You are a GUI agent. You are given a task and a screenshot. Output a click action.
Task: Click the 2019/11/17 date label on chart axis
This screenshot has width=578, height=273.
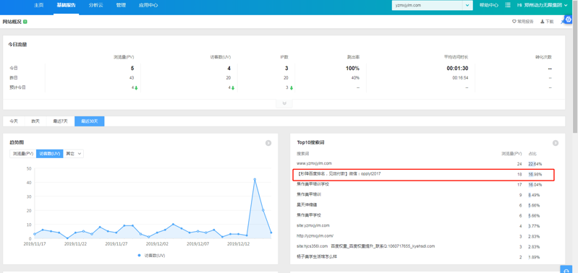(x=34, y=243)
